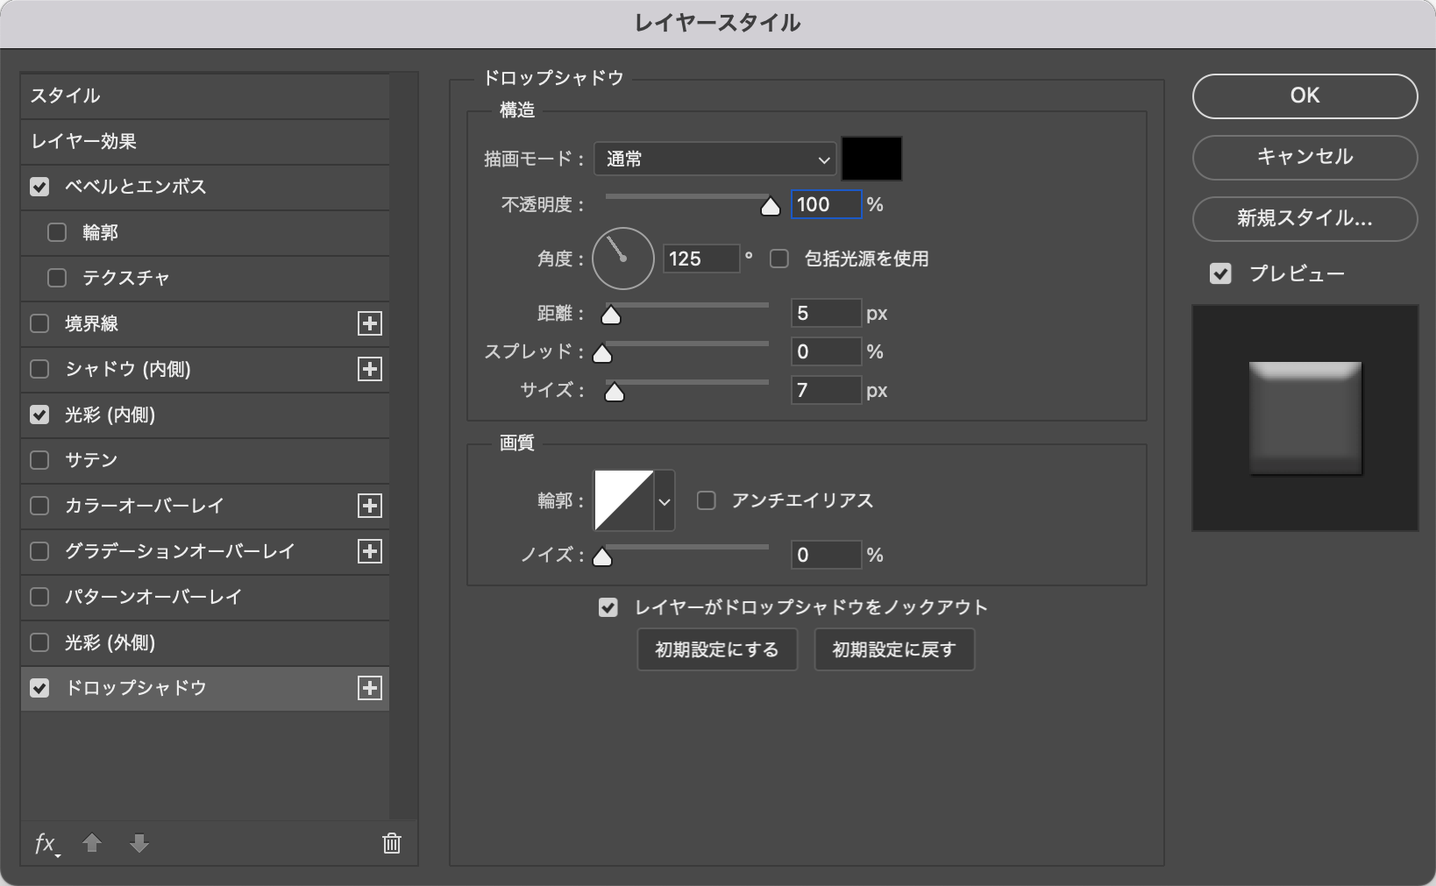The image size is (1436, 886).
Task: Click plus icon next to 境界線
Action: pyautogui.click(x=370, y=323)
